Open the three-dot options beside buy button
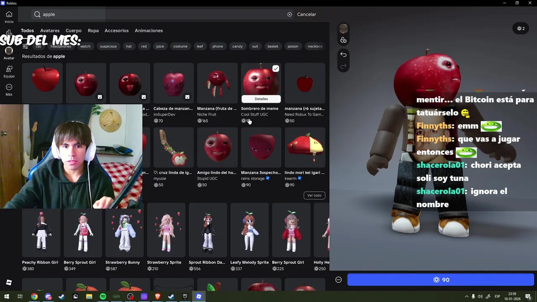 [339, 280]
